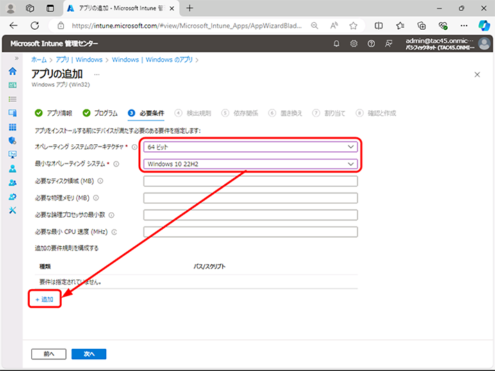Open browser profile icon
495x371 pixels.
tap(10, 8)
